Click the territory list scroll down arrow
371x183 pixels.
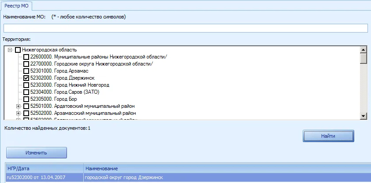click(x=363, y=116)
